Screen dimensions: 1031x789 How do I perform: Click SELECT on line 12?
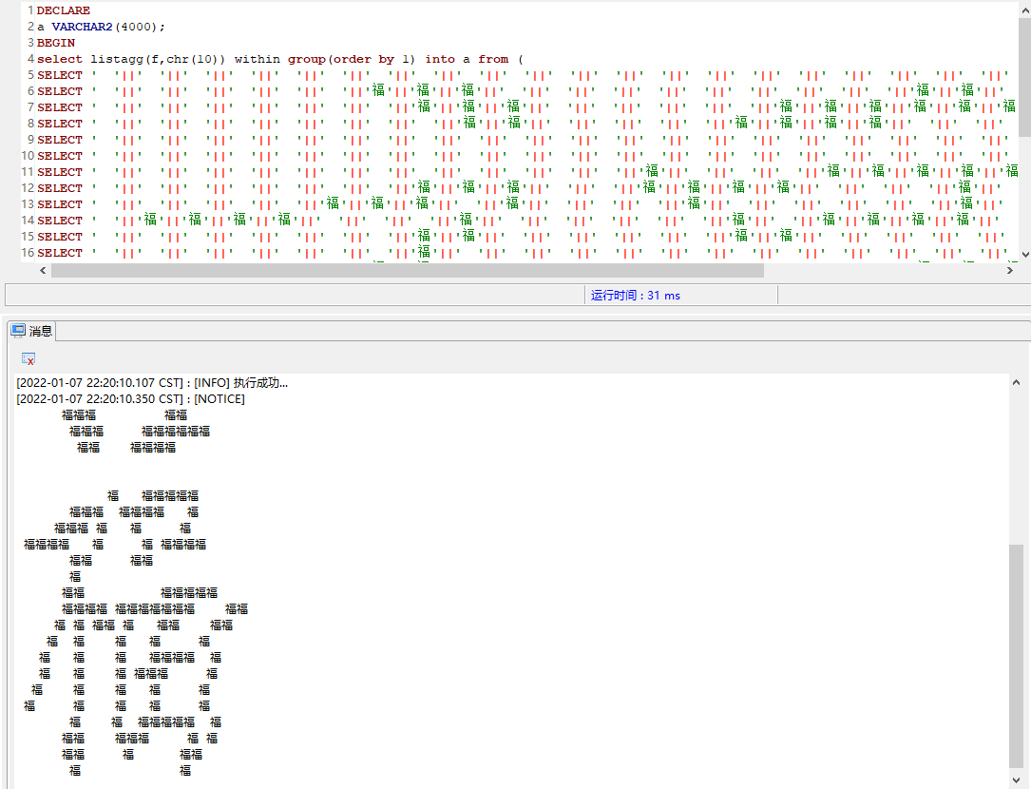coord(60,188)
